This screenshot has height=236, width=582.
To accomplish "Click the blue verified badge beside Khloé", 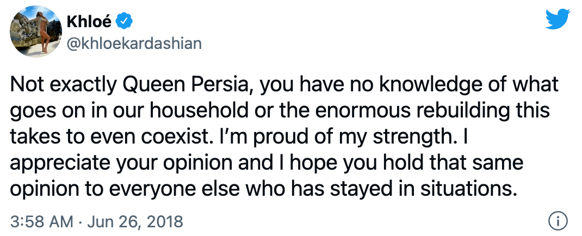I will tap(123, 21).
